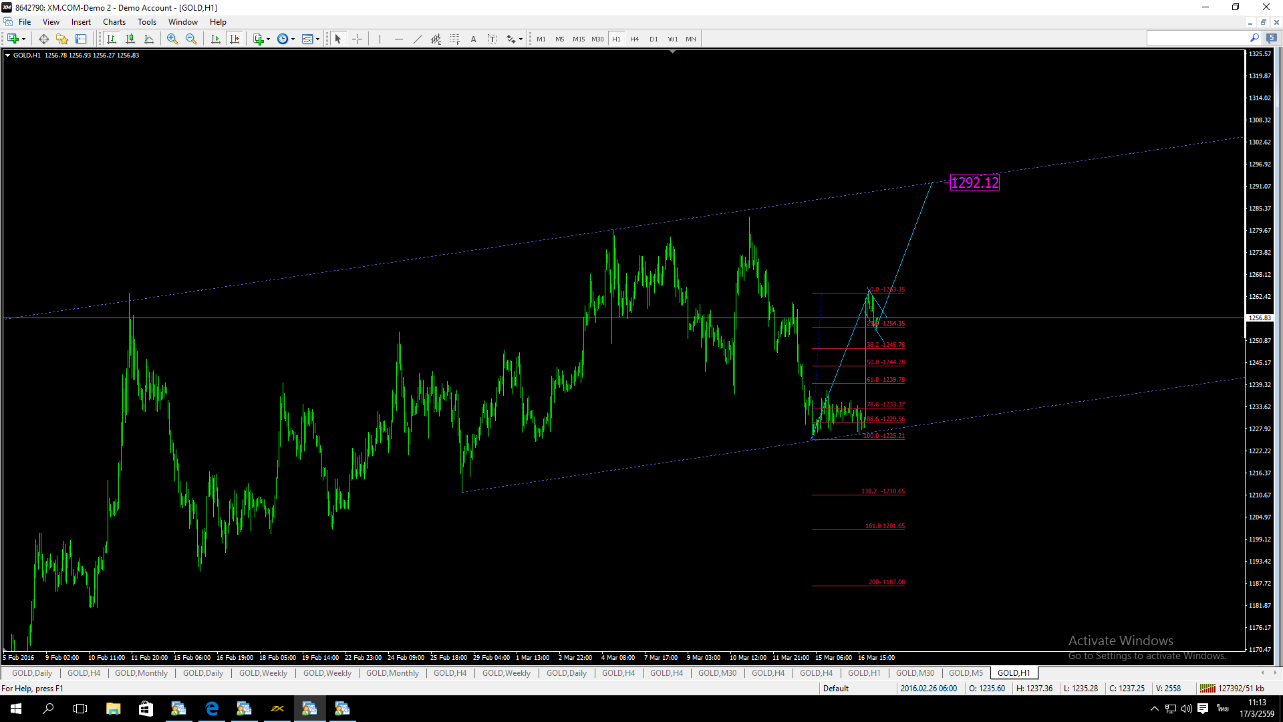Select the horizontal line tool
The image size is (1283, 722).
pos(398,39)
